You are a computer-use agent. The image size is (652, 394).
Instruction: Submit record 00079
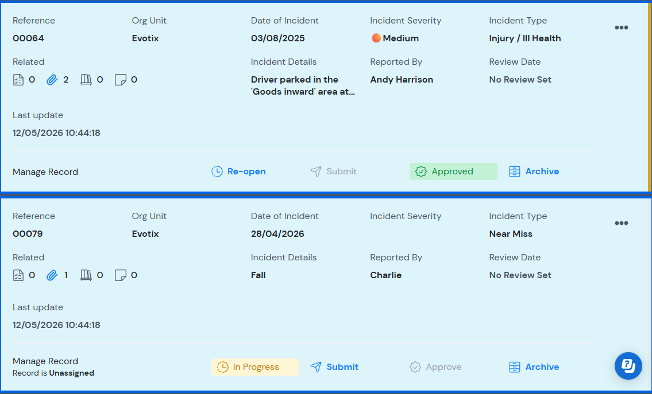[334, 367]
